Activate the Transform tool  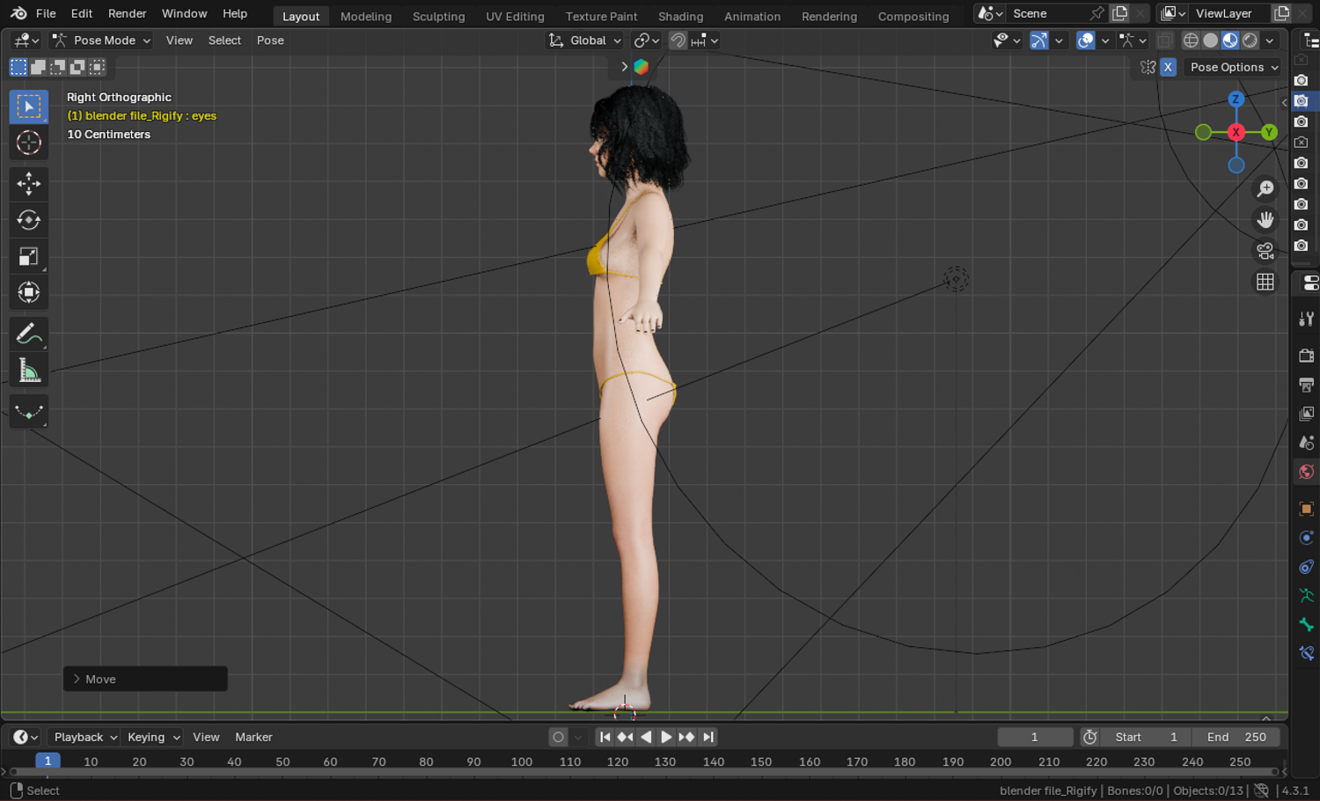(x=28, y=292)
